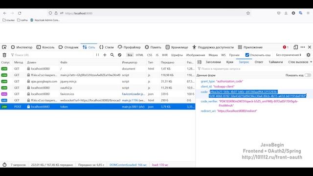Open the Downloads arrow icon

click(286, 13)
